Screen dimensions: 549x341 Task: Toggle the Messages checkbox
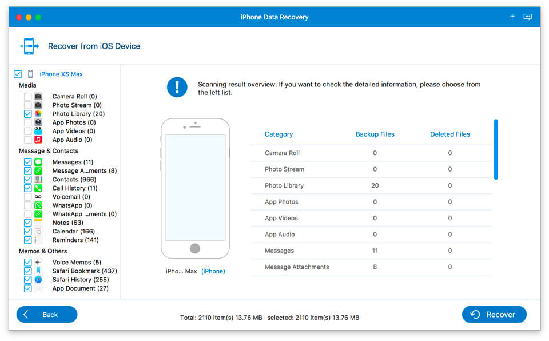(27, 162)
